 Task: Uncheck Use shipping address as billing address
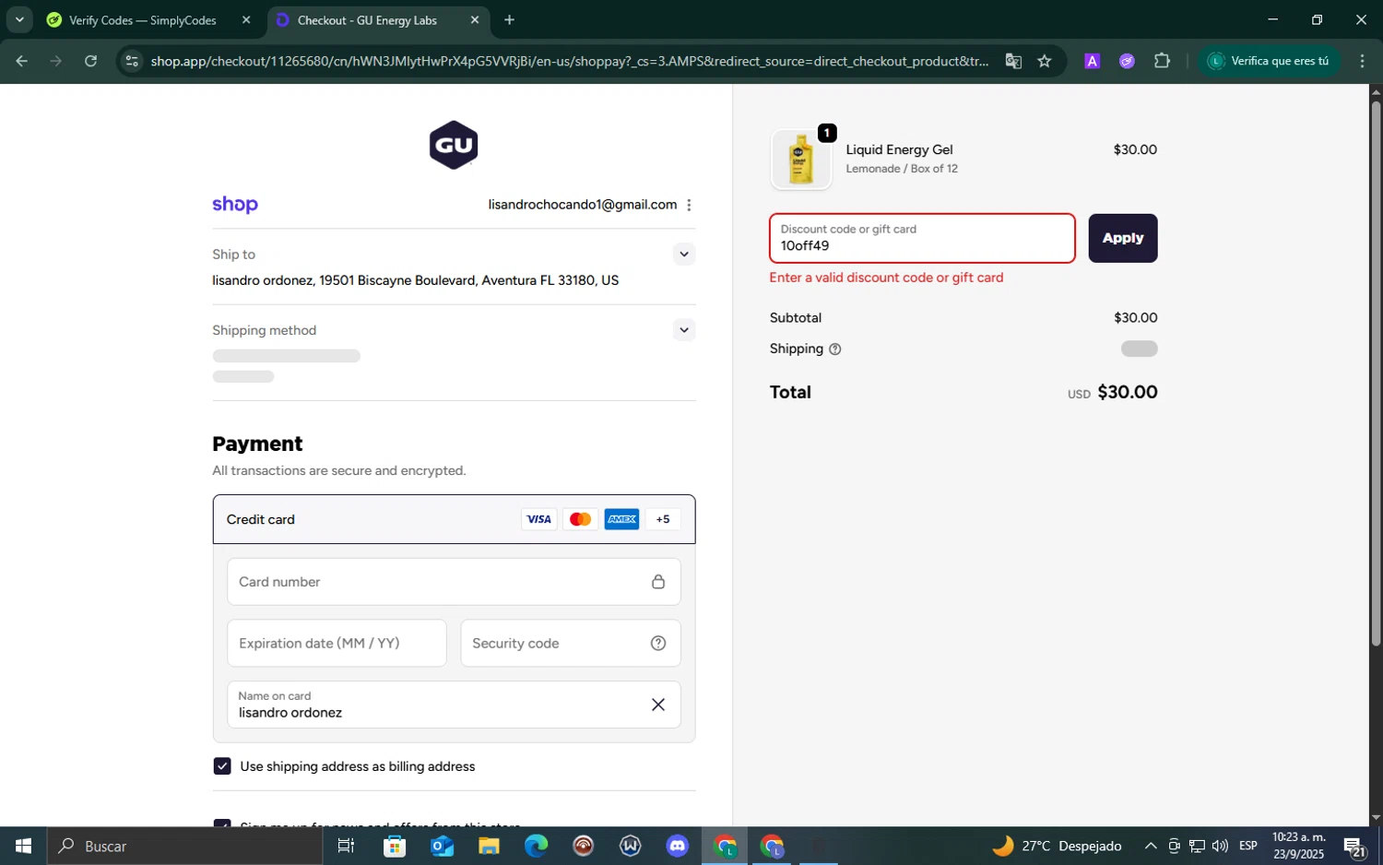point(222,766)
